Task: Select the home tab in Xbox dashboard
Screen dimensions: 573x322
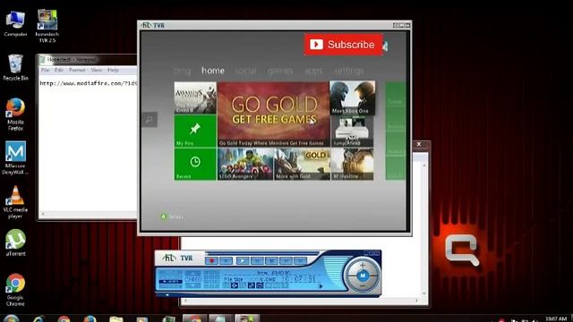Action: [x=213, y=71]
